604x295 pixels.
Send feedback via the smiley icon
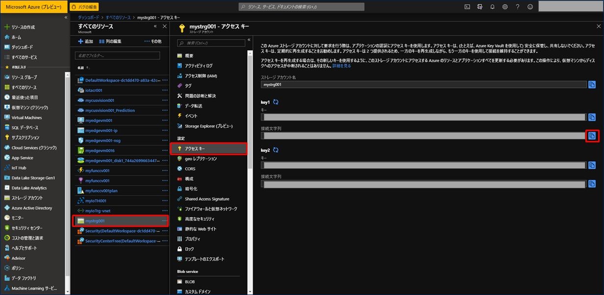click(x=529, y=7)
